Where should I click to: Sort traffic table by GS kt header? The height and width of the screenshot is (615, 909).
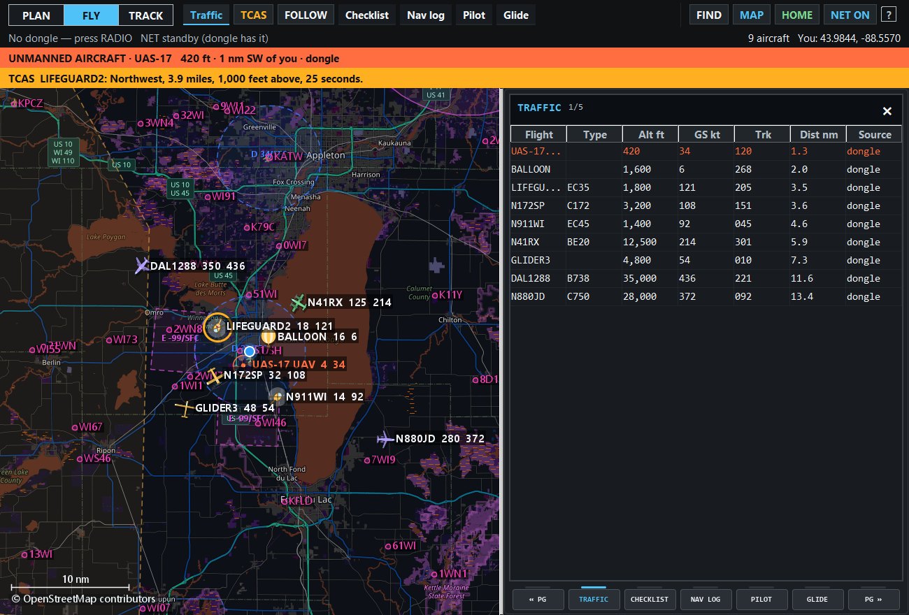point(706,134)
